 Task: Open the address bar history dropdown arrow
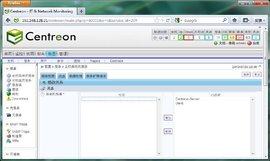pyautogui.click(x=162, y=20)
